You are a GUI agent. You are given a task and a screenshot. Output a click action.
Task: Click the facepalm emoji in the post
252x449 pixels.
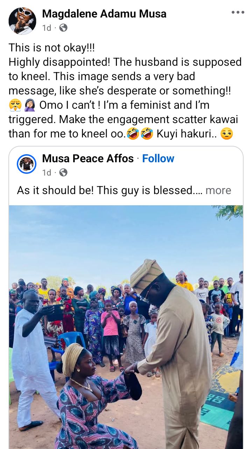tap(29, 105)
